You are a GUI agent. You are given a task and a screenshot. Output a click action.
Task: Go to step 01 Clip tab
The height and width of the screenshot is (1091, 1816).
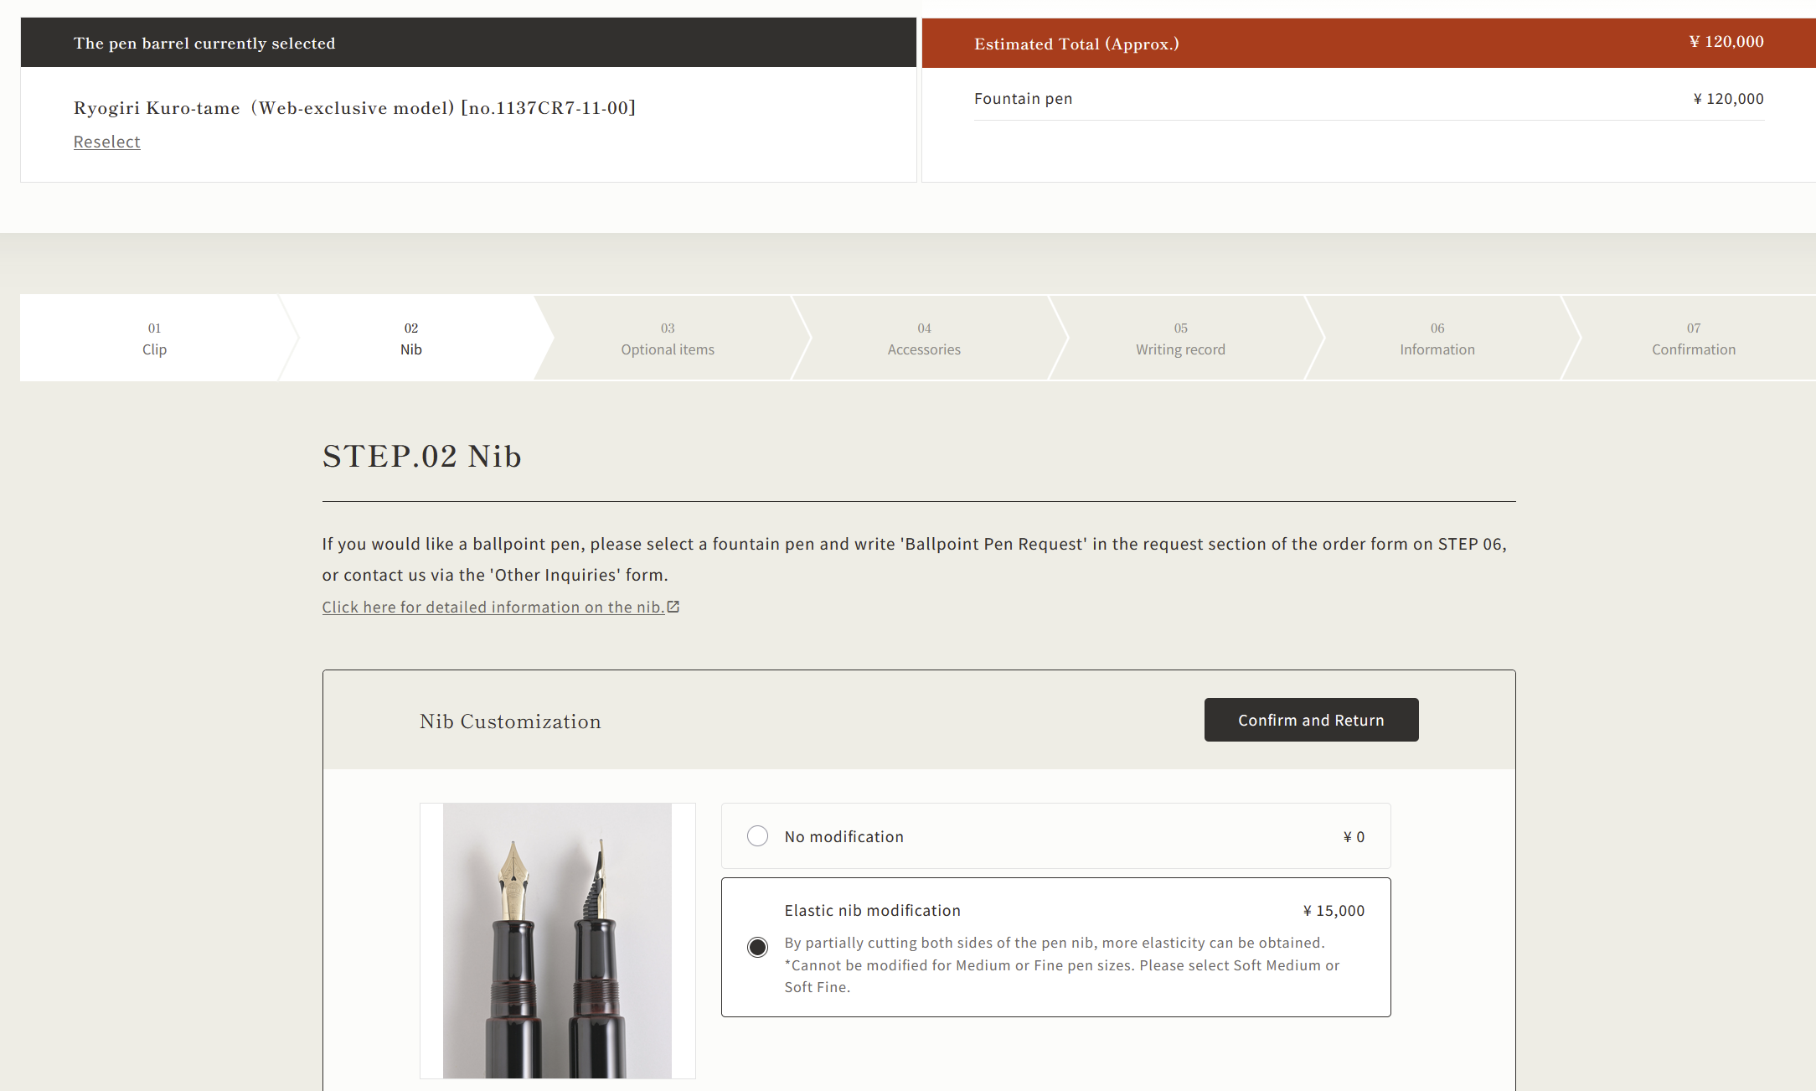[x=154, y=338]
